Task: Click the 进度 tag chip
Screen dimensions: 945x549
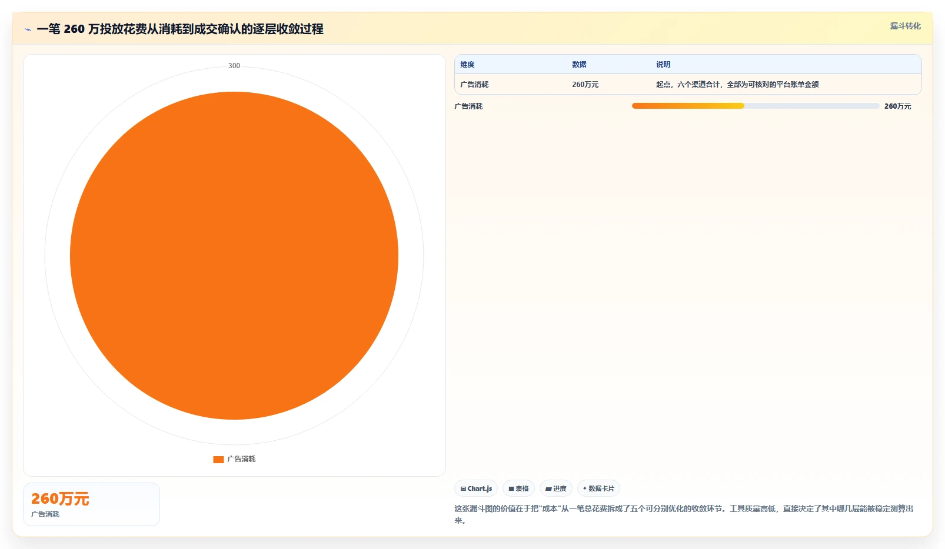Action: [x=556, y=488]
